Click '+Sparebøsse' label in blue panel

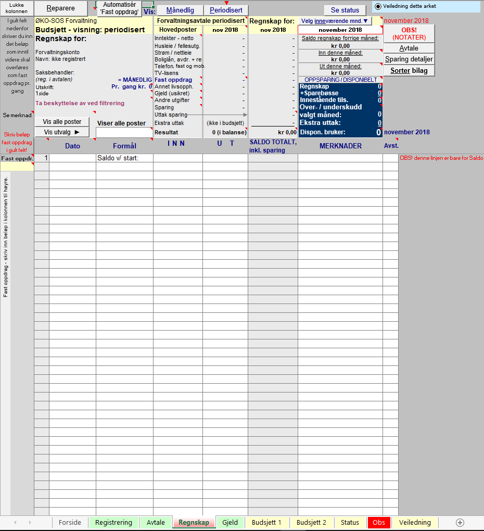(x=319, y=93)
